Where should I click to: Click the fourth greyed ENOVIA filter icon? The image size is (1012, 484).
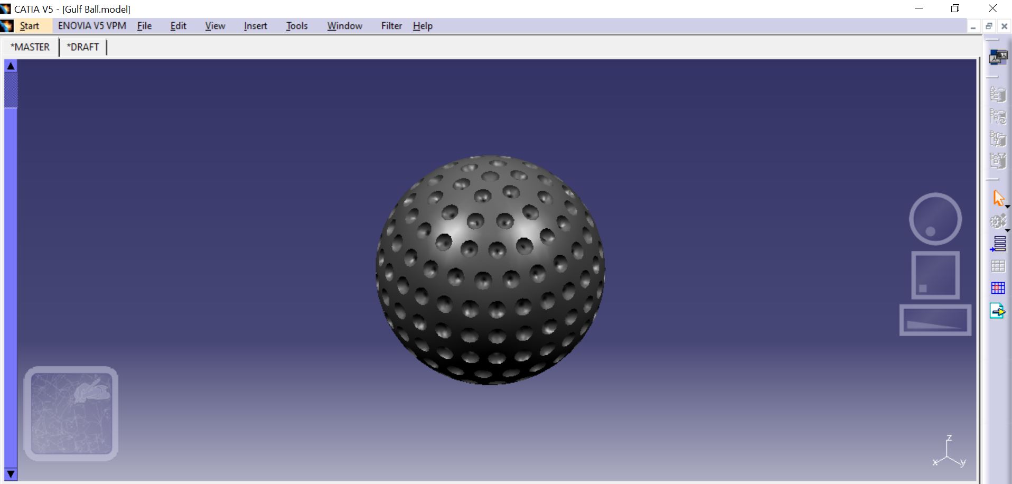click(x=998, y=160)
